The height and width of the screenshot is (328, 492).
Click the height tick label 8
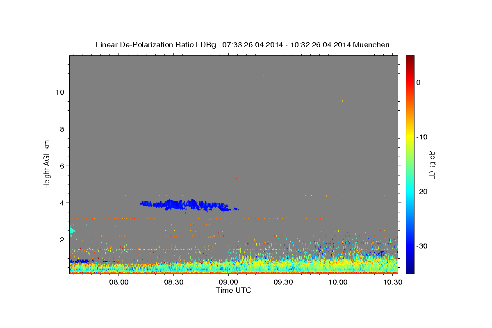(62, 129)
